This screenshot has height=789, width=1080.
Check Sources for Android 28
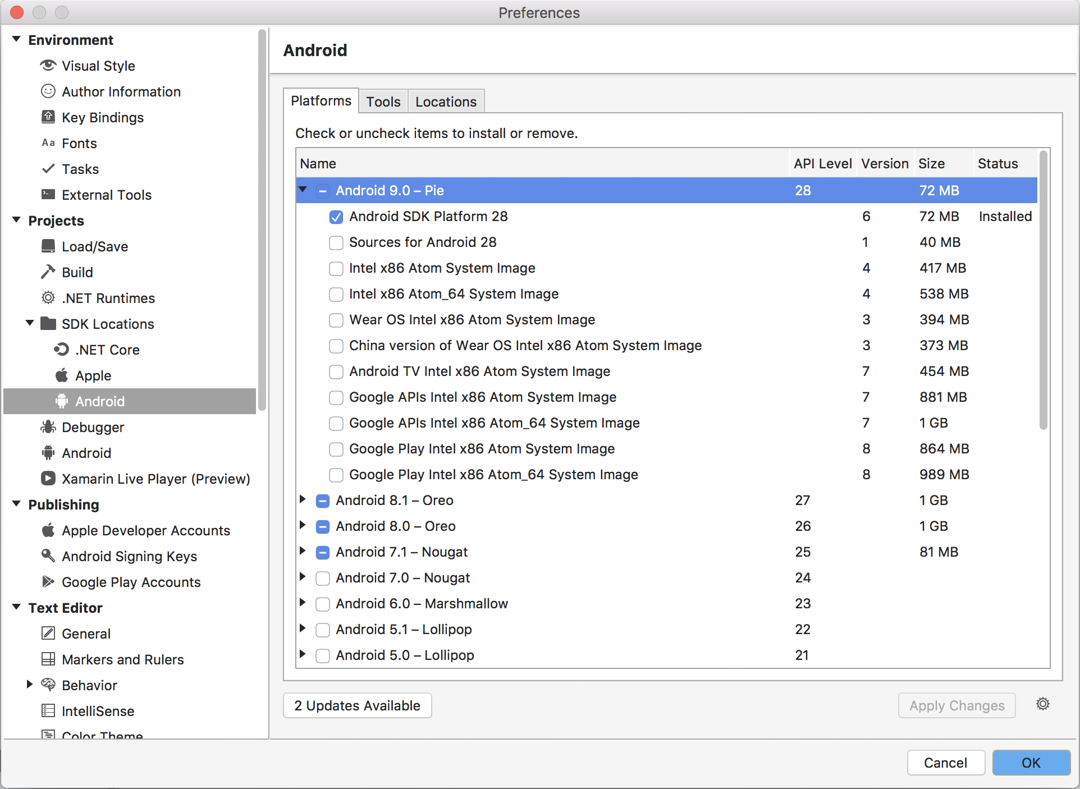[336, 242]
